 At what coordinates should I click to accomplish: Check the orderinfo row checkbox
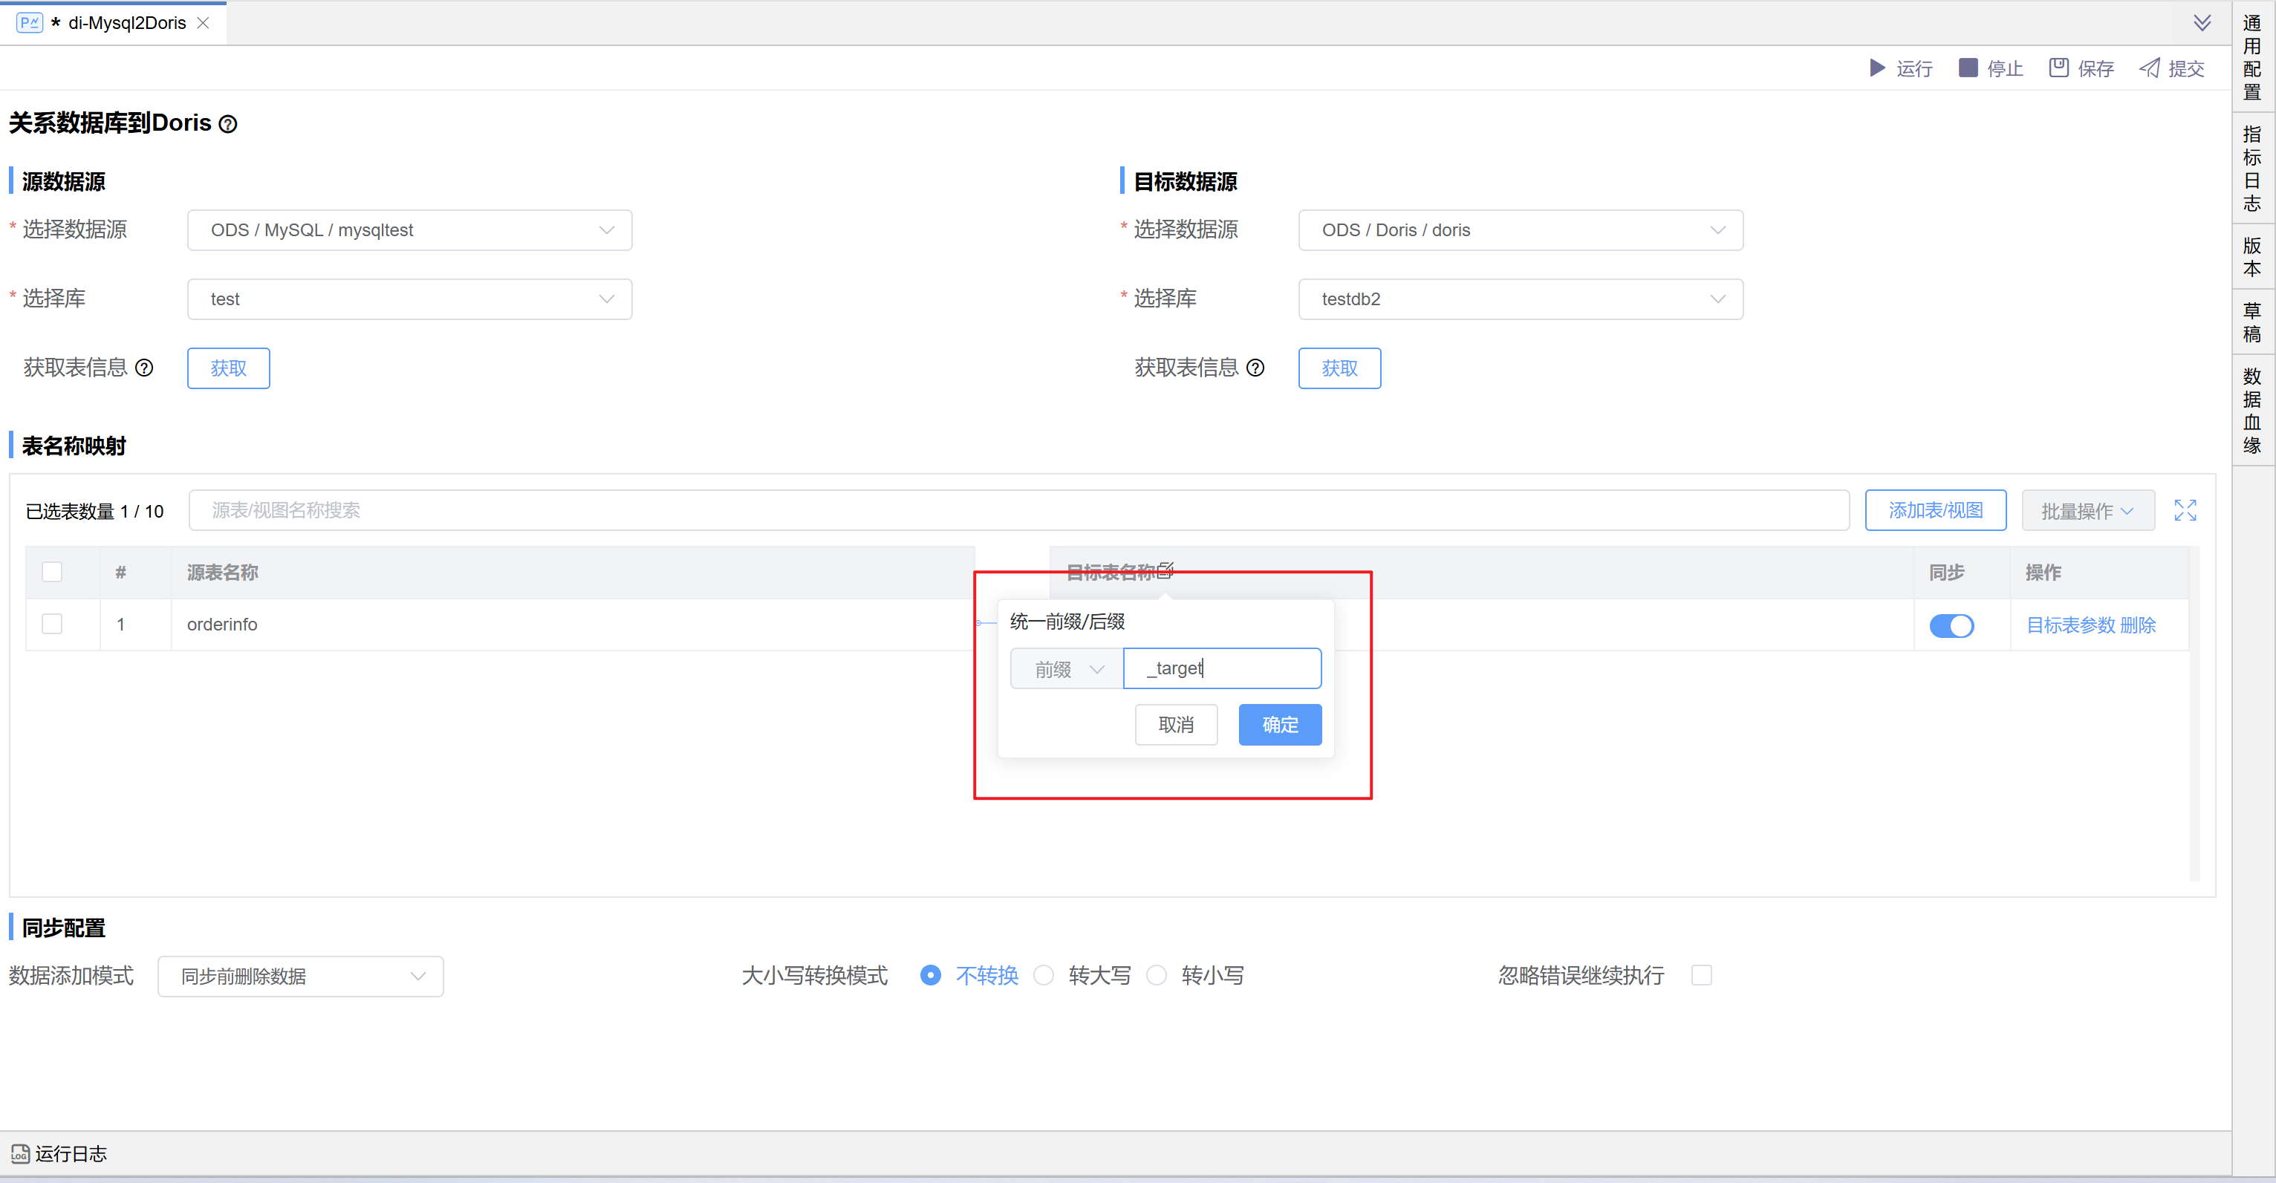tap(52, 624)
